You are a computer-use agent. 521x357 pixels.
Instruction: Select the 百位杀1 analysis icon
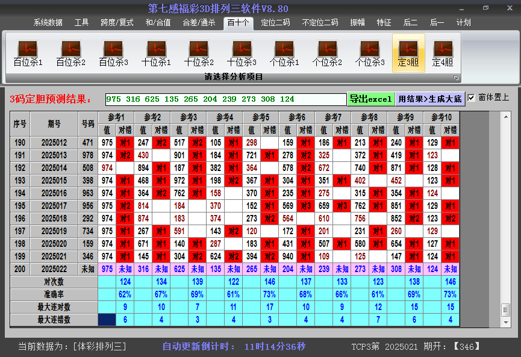point(28,54)
